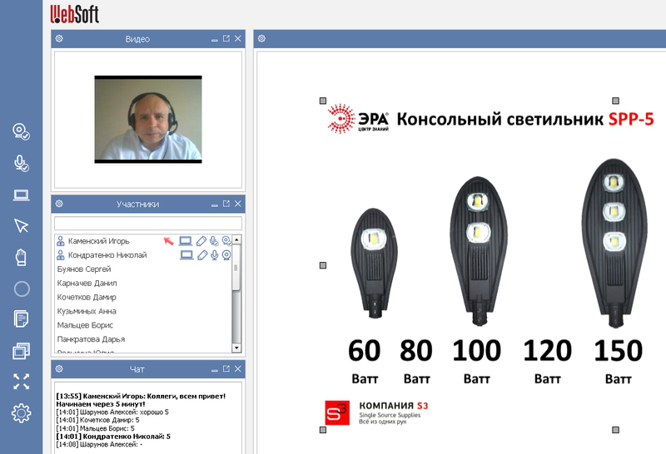
Task: Select participant Кузьминых Анна
Action: coord(87,311)
